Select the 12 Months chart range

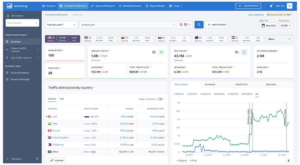[192, 94]
